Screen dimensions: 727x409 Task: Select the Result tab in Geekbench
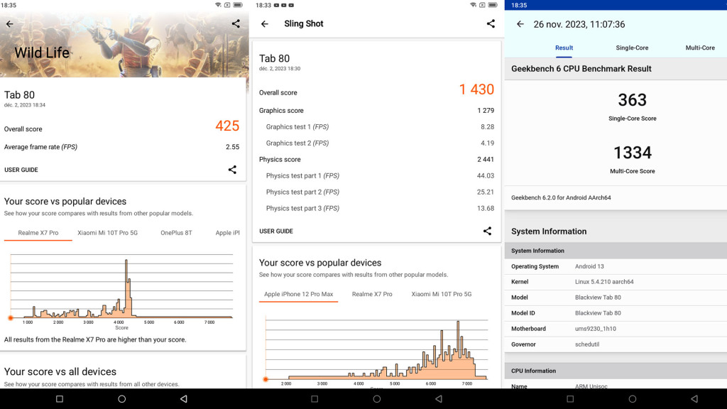click(x=564, y=48)
